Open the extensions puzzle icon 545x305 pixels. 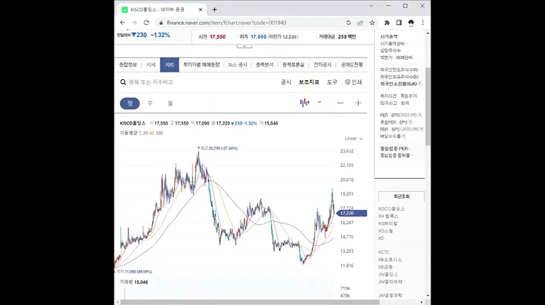click(387, 23)
